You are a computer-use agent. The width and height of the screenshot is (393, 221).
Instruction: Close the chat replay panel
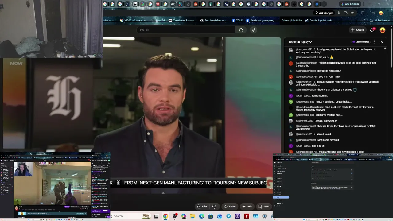point(382,42)
